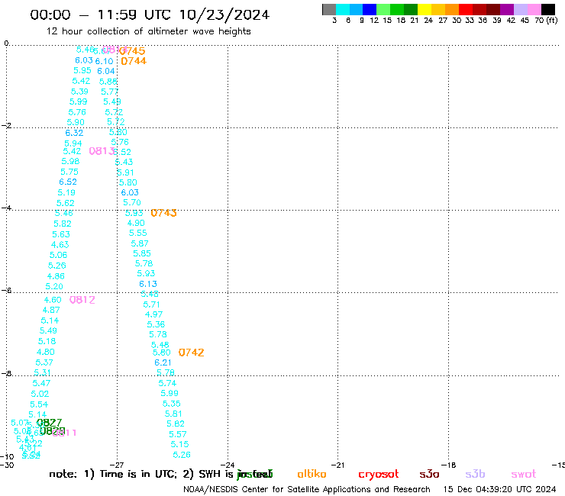Click the value '5.75'
The image size is (565, 496).
pos(69,172)
